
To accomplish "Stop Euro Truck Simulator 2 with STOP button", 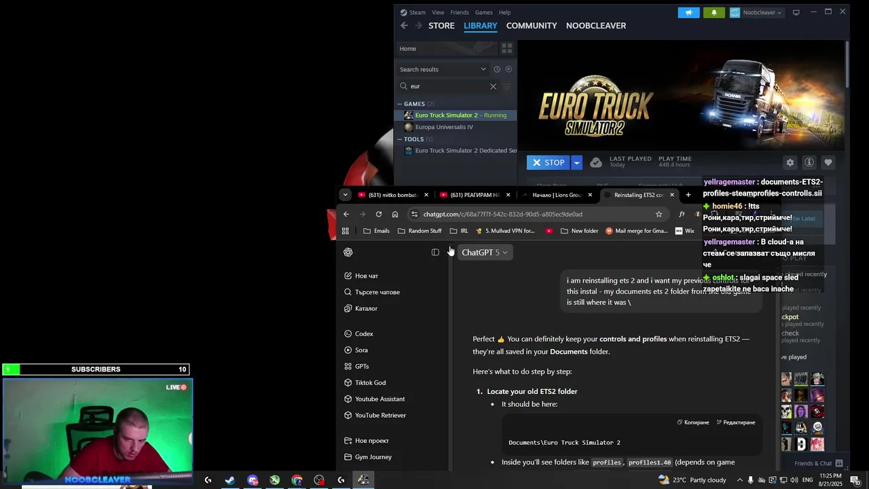I will click(x=548, y=162).
